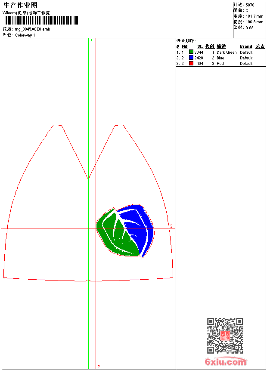Viewport: 267px width, 370px height.
Task: Click the QR code image
Action: click(225, 336)
